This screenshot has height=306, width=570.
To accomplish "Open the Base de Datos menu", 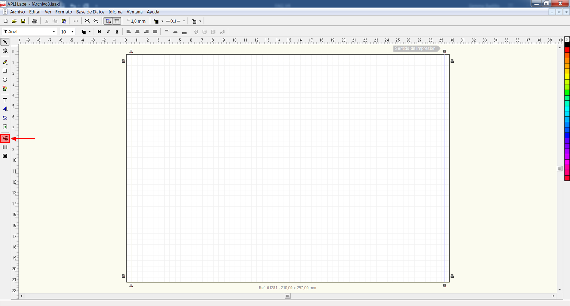I will 90,12.
